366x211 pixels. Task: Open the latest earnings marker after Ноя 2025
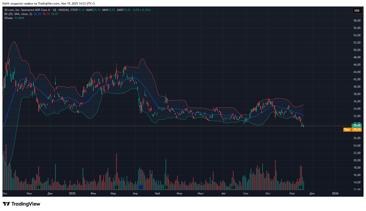tap(301, 187)
